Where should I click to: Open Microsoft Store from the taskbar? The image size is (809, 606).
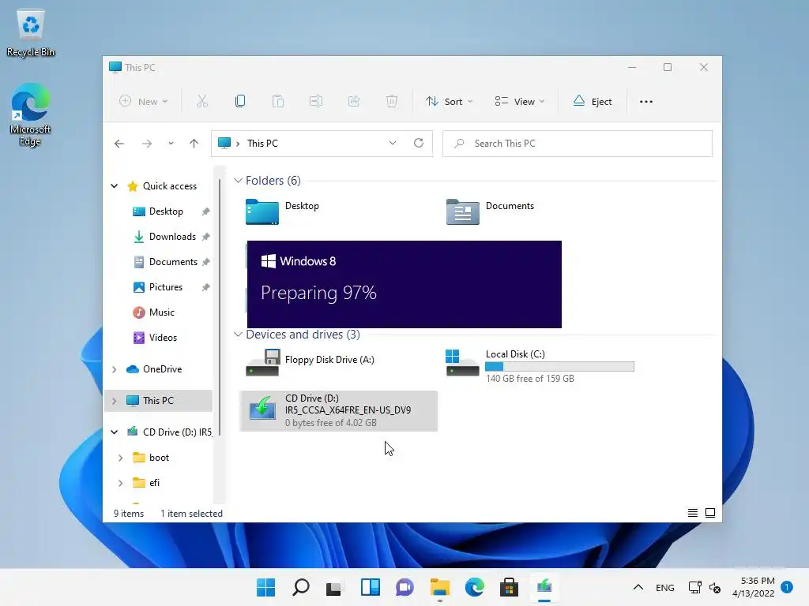coord(509,587)
